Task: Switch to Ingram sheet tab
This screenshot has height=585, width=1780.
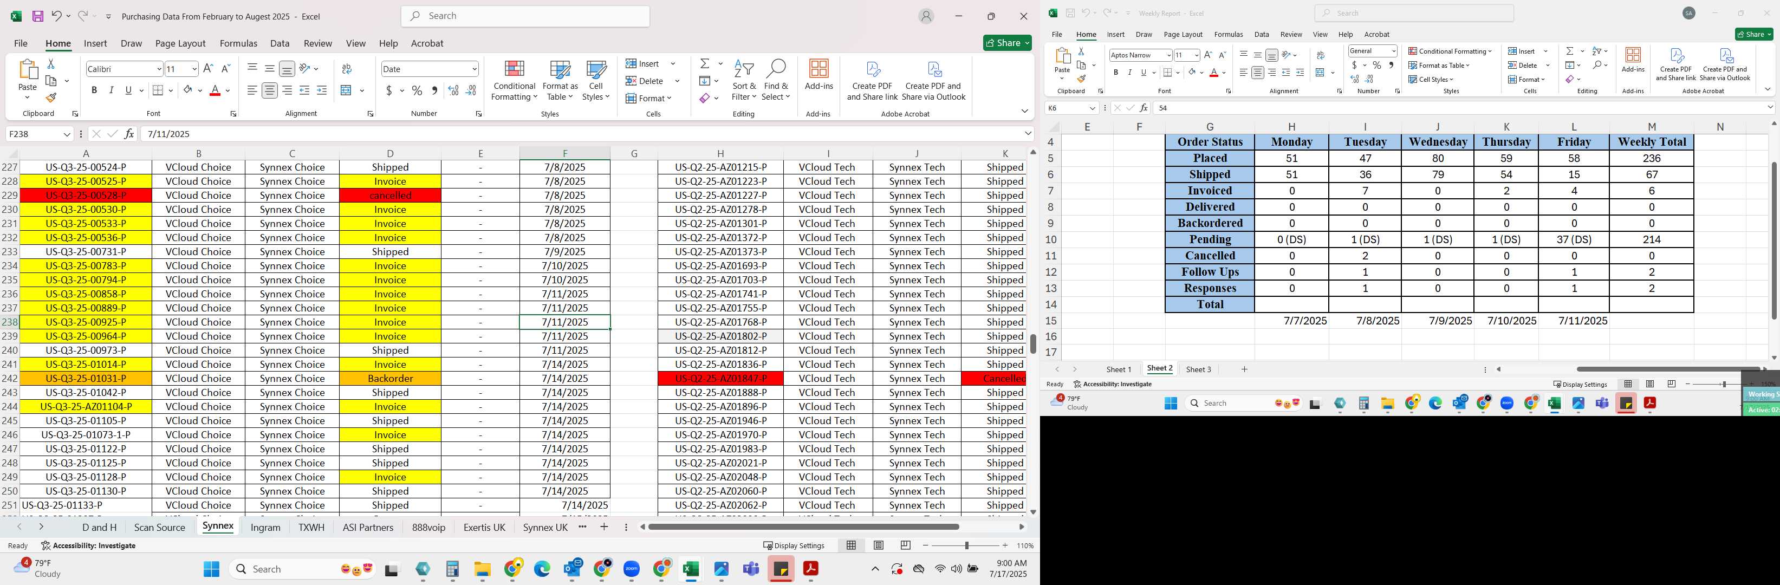Action: click(265, 527)
